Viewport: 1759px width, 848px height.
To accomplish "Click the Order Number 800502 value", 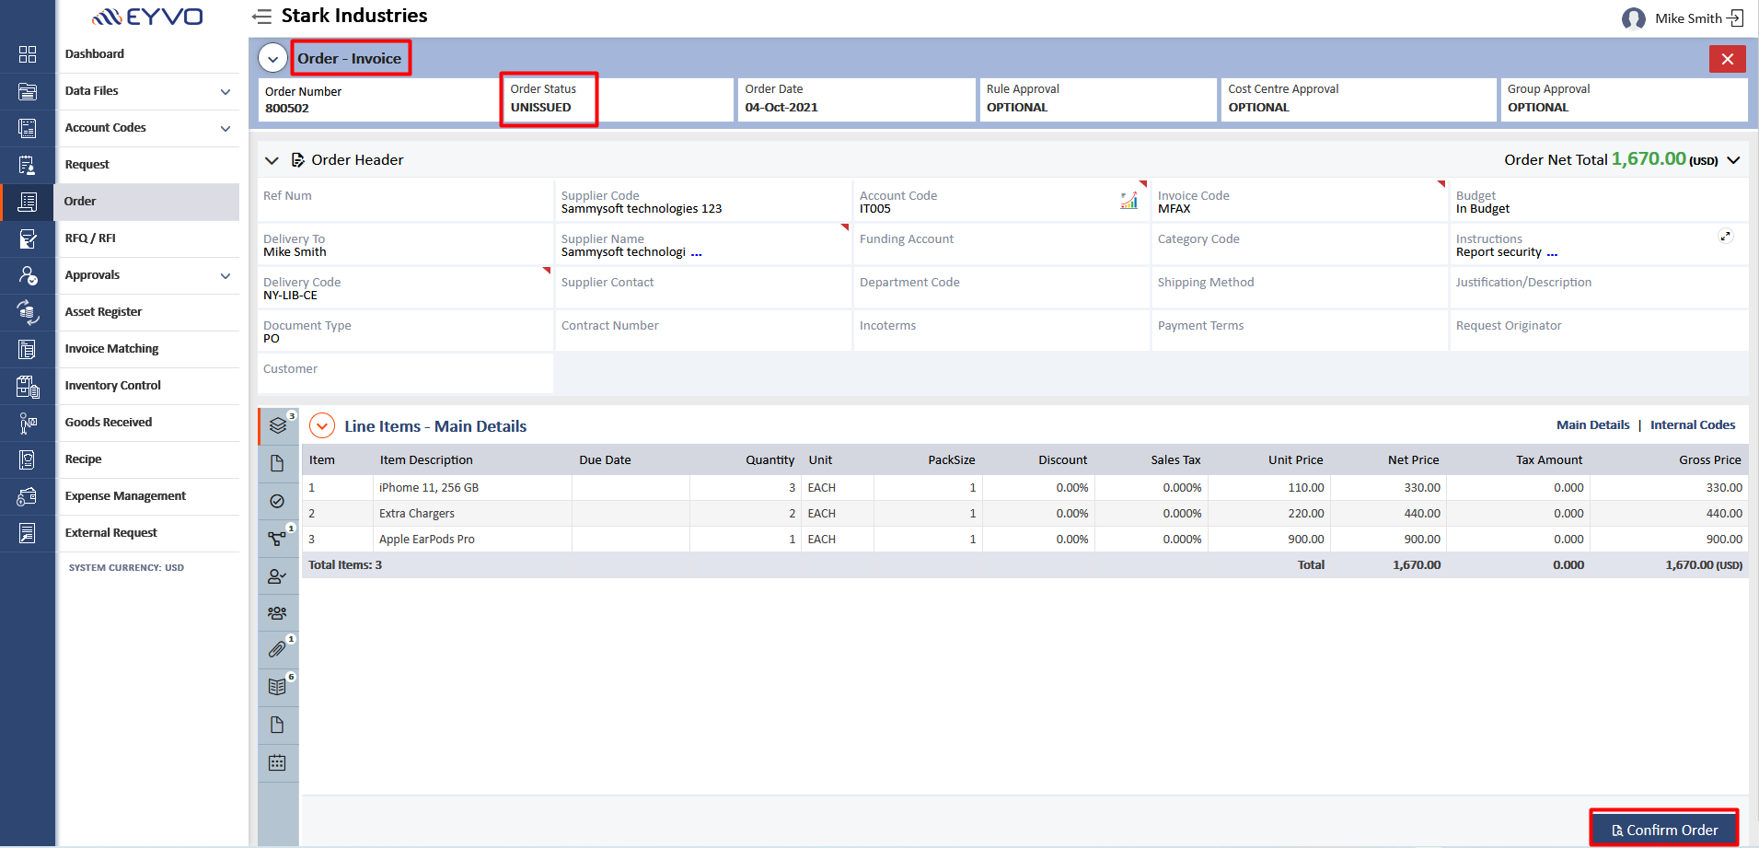I will [287, 109].
